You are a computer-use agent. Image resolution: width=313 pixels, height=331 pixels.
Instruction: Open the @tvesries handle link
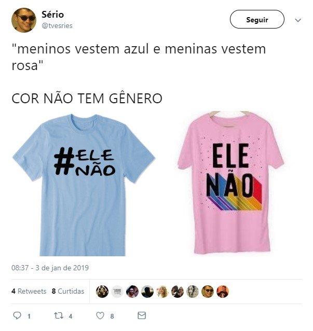(x=57, y=25)
